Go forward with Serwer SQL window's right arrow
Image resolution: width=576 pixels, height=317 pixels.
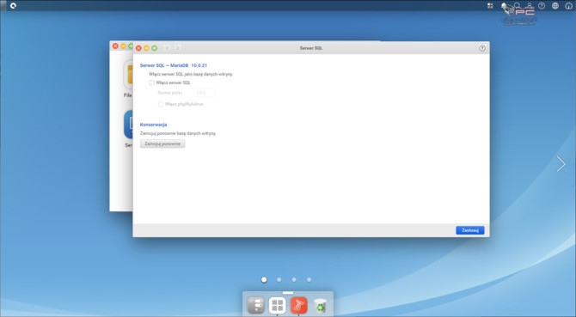click(x=177, y=48)
